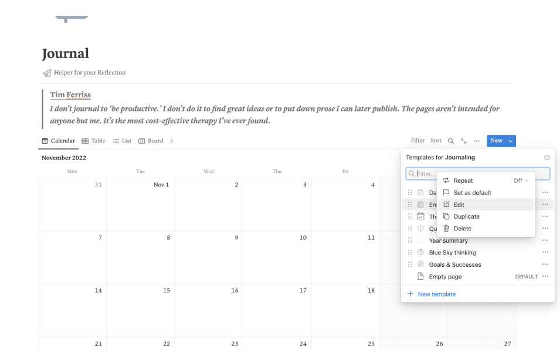The image size is (560, 350).
Task: Switch to the Table view tab
Action: pos(94,141)
